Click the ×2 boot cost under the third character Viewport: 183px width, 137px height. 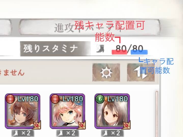(112, 133)
